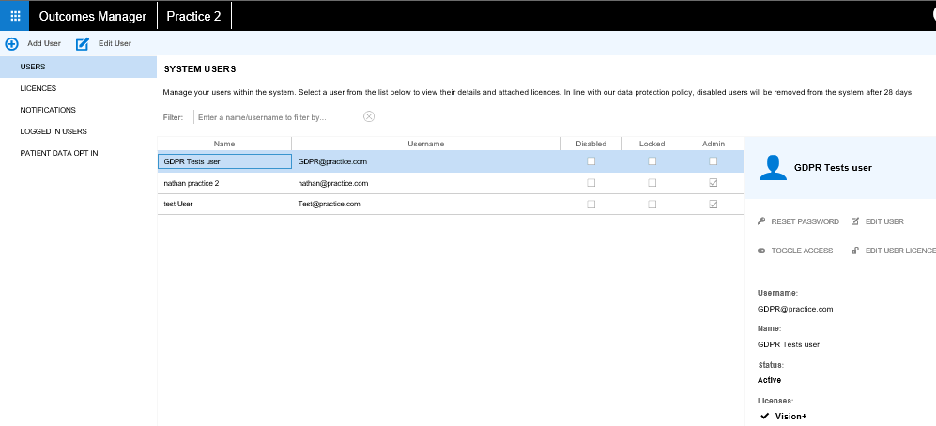Open the Licences section in sidebar

pos(38,88)
